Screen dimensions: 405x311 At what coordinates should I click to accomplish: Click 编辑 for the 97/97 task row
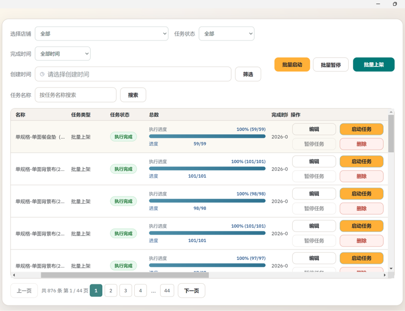(314, 258)
